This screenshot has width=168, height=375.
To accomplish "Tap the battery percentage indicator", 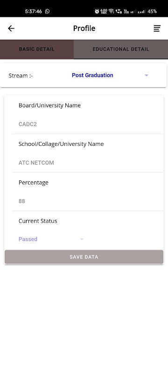I will 152,11.
